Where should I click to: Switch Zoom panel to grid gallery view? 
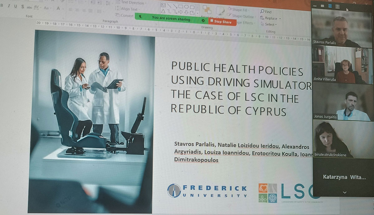click(337, 7)
